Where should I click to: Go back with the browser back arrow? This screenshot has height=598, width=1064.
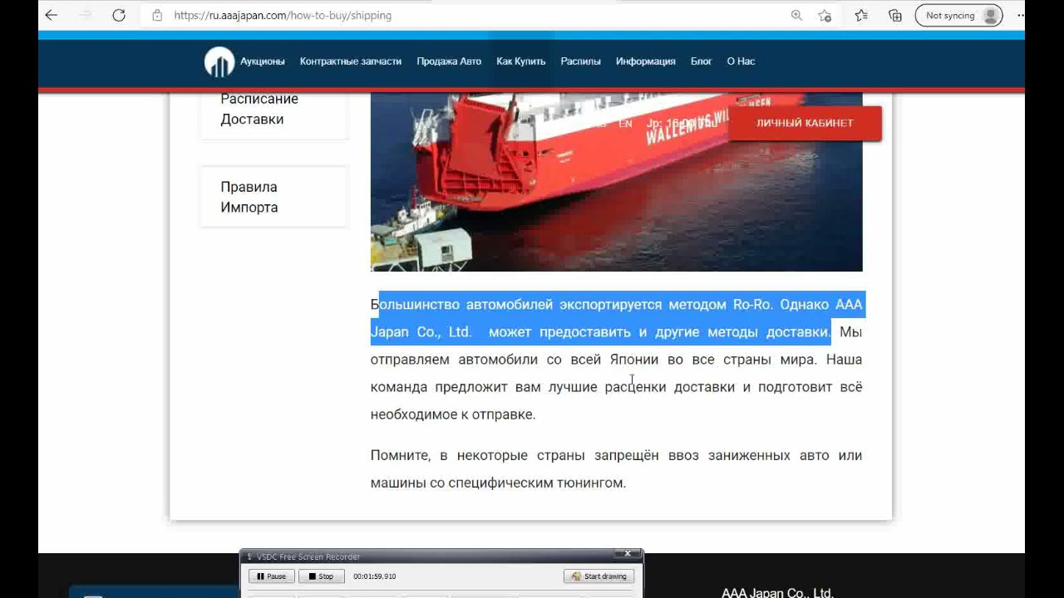pos(52,15)
